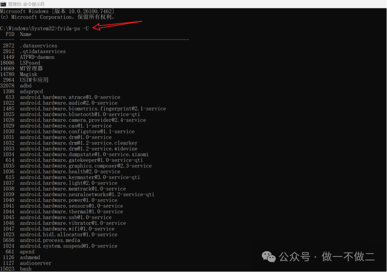Select the ATFWD-daemon process row
This screenshot has height=272, width=387.
29,57
